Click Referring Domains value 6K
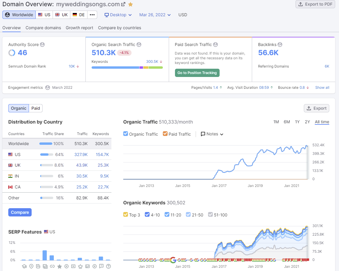The width and height of the screenshot is (339, 271). pos(327,66)
